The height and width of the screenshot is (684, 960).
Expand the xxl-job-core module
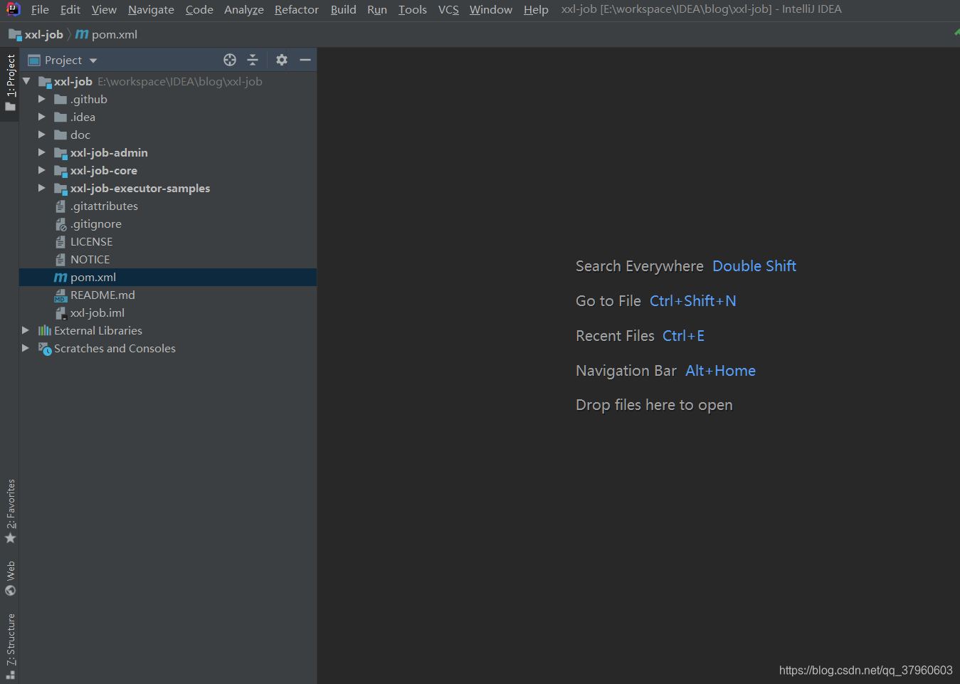coord(41,170)
